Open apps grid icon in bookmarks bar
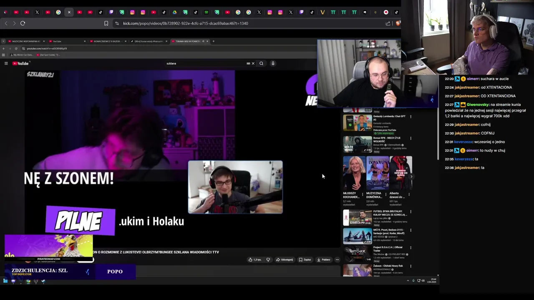The image size is (534, 300). click(4, 55)
